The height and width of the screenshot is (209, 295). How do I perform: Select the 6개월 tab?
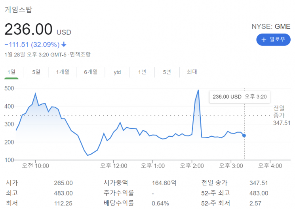coord(91,72)
